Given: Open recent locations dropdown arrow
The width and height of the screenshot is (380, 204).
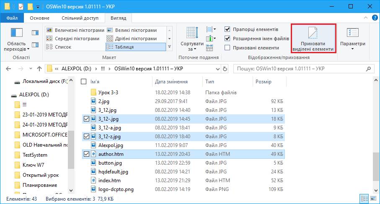Looking at the screenshot, I should (31, 69).
